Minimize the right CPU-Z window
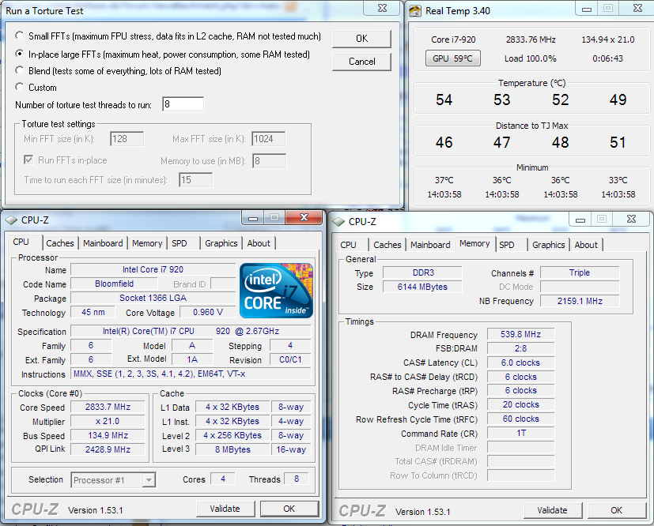 tap(580, 220)
